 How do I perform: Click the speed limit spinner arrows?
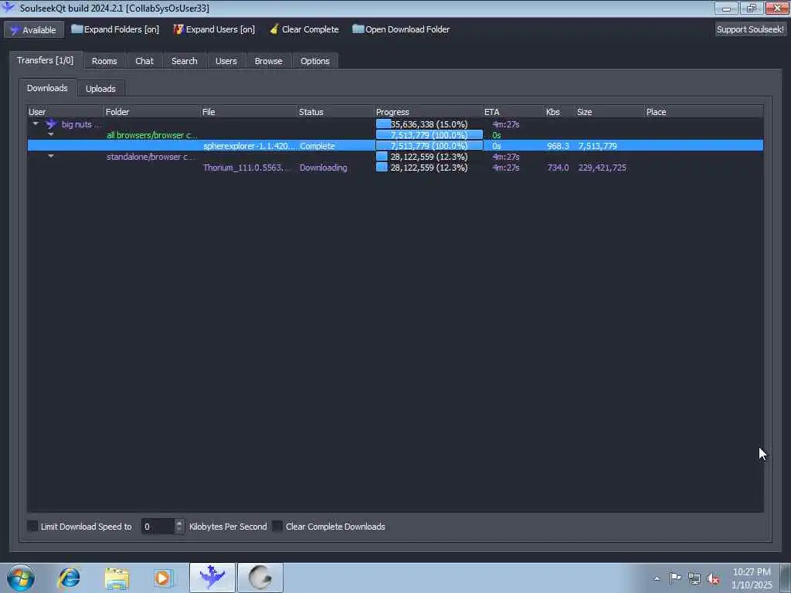179,527
